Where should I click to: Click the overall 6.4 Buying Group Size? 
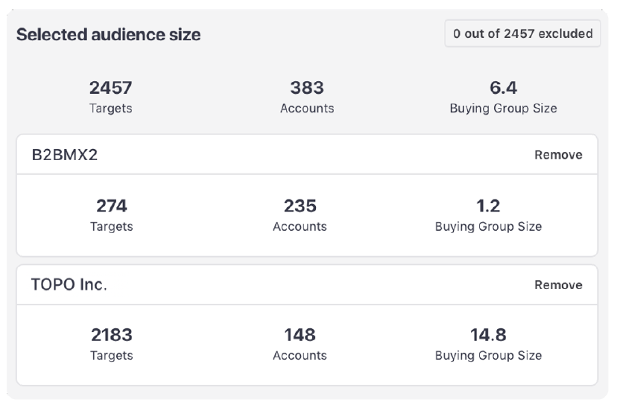[x=503, y=88]
